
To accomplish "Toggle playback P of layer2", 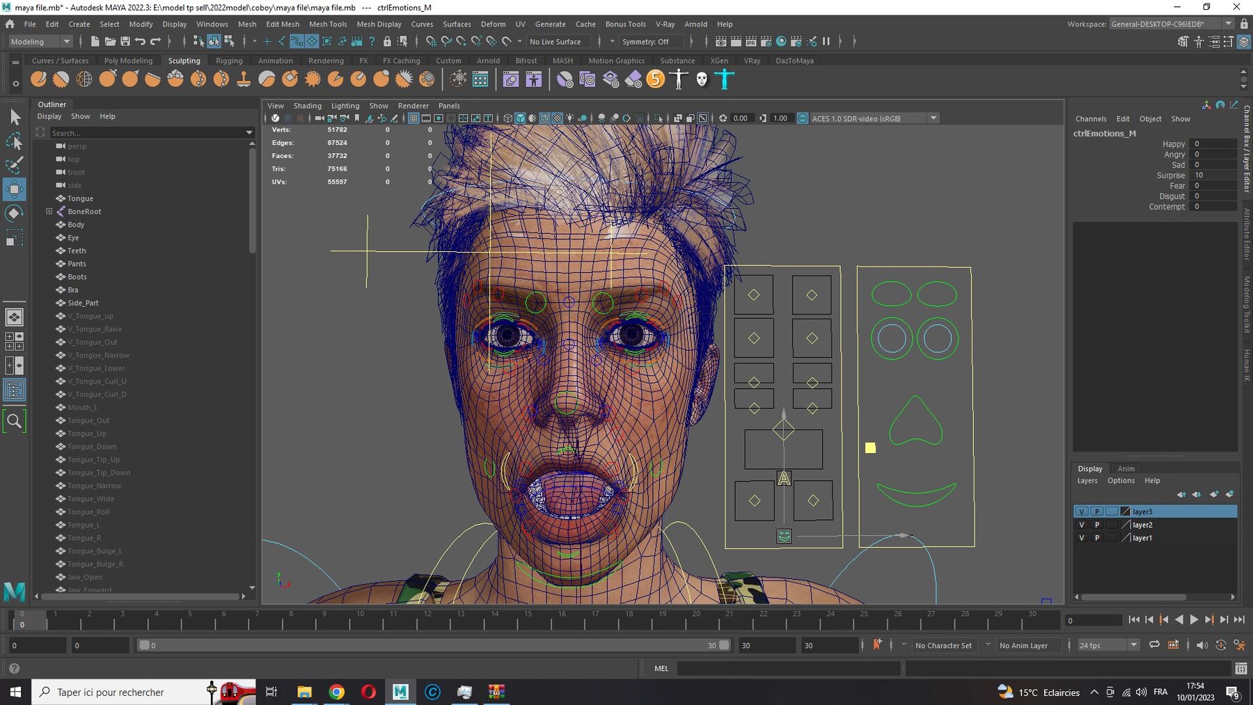I will coord(1097,525).
